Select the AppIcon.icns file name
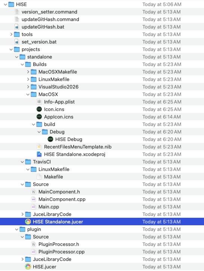The image size is (204, 271). 59,117
